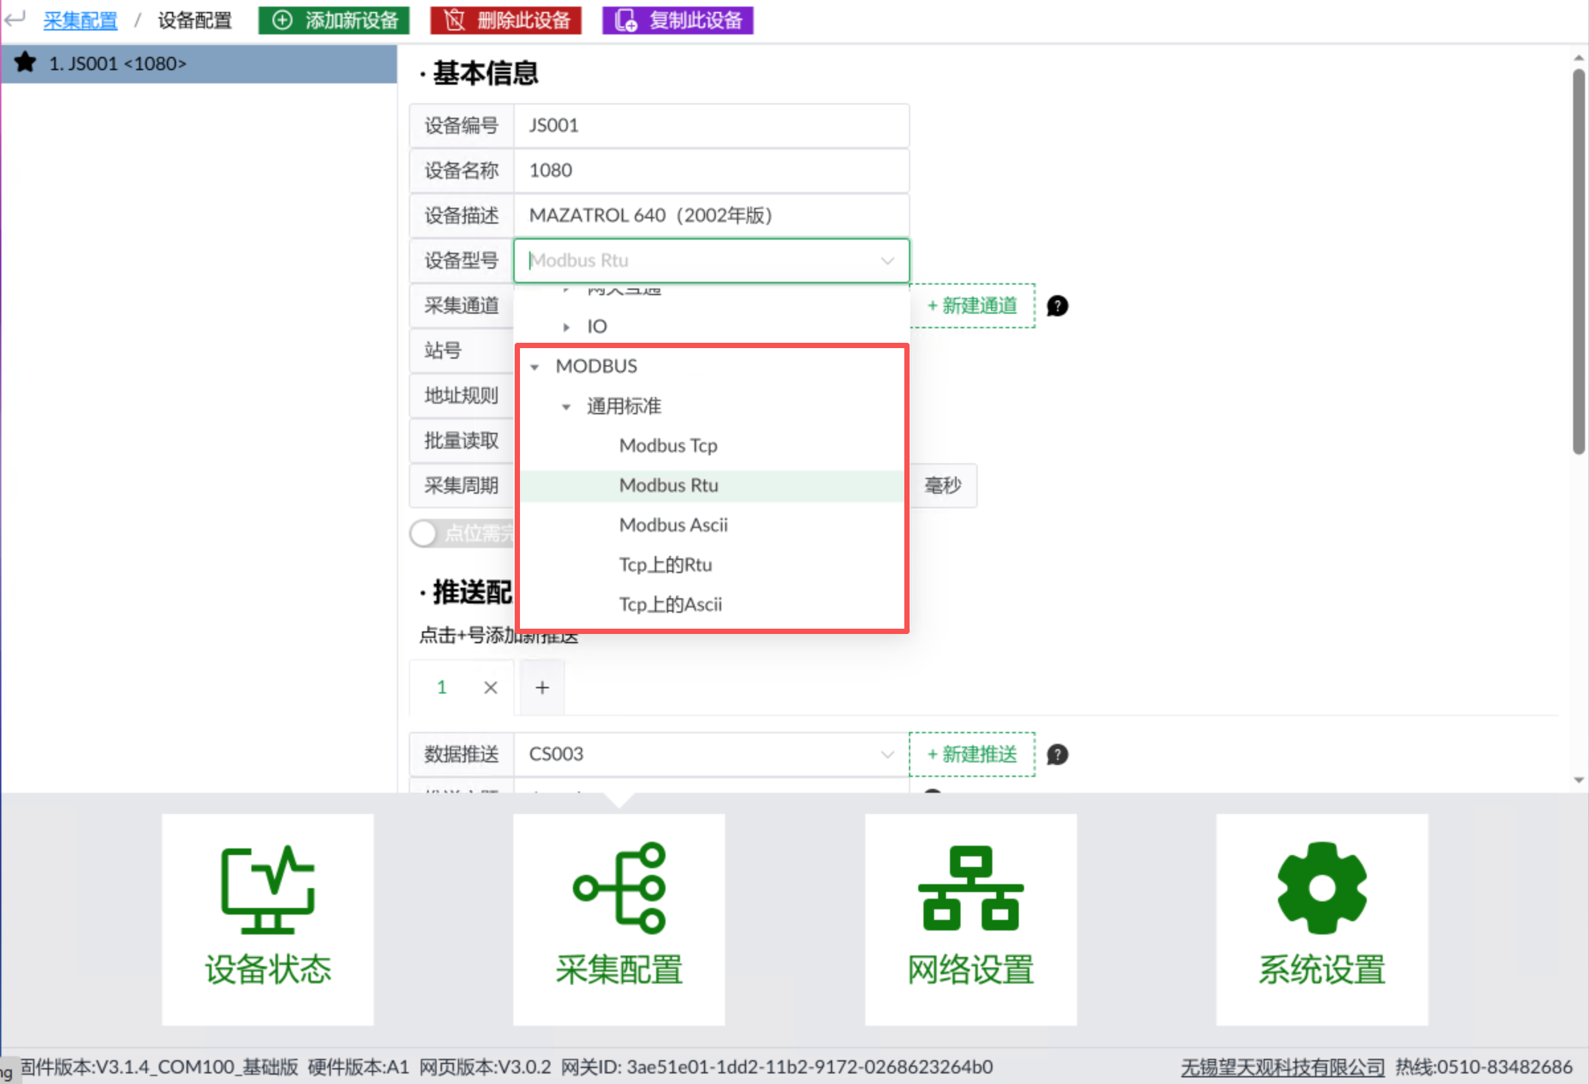The height and width of the screenshot is (1084, 1589).
Task: Collapse the MODBUS tree node
Action: click(x=535, y=367)
